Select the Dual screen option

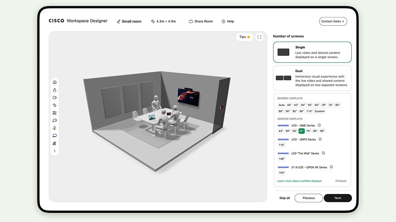point(312,78)
